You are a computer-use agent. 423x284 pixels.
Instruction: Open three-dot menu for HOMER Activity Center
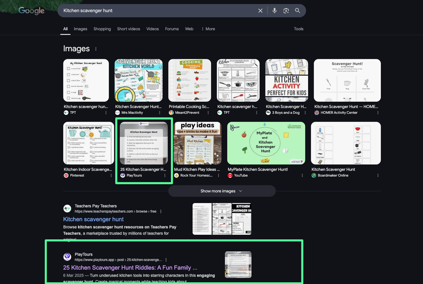click(x=378, y=113)
